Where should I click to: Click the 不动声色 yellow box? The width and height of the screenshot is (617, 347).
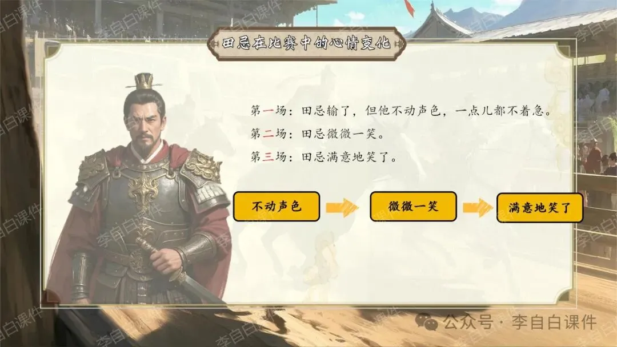tap(277, 206)
